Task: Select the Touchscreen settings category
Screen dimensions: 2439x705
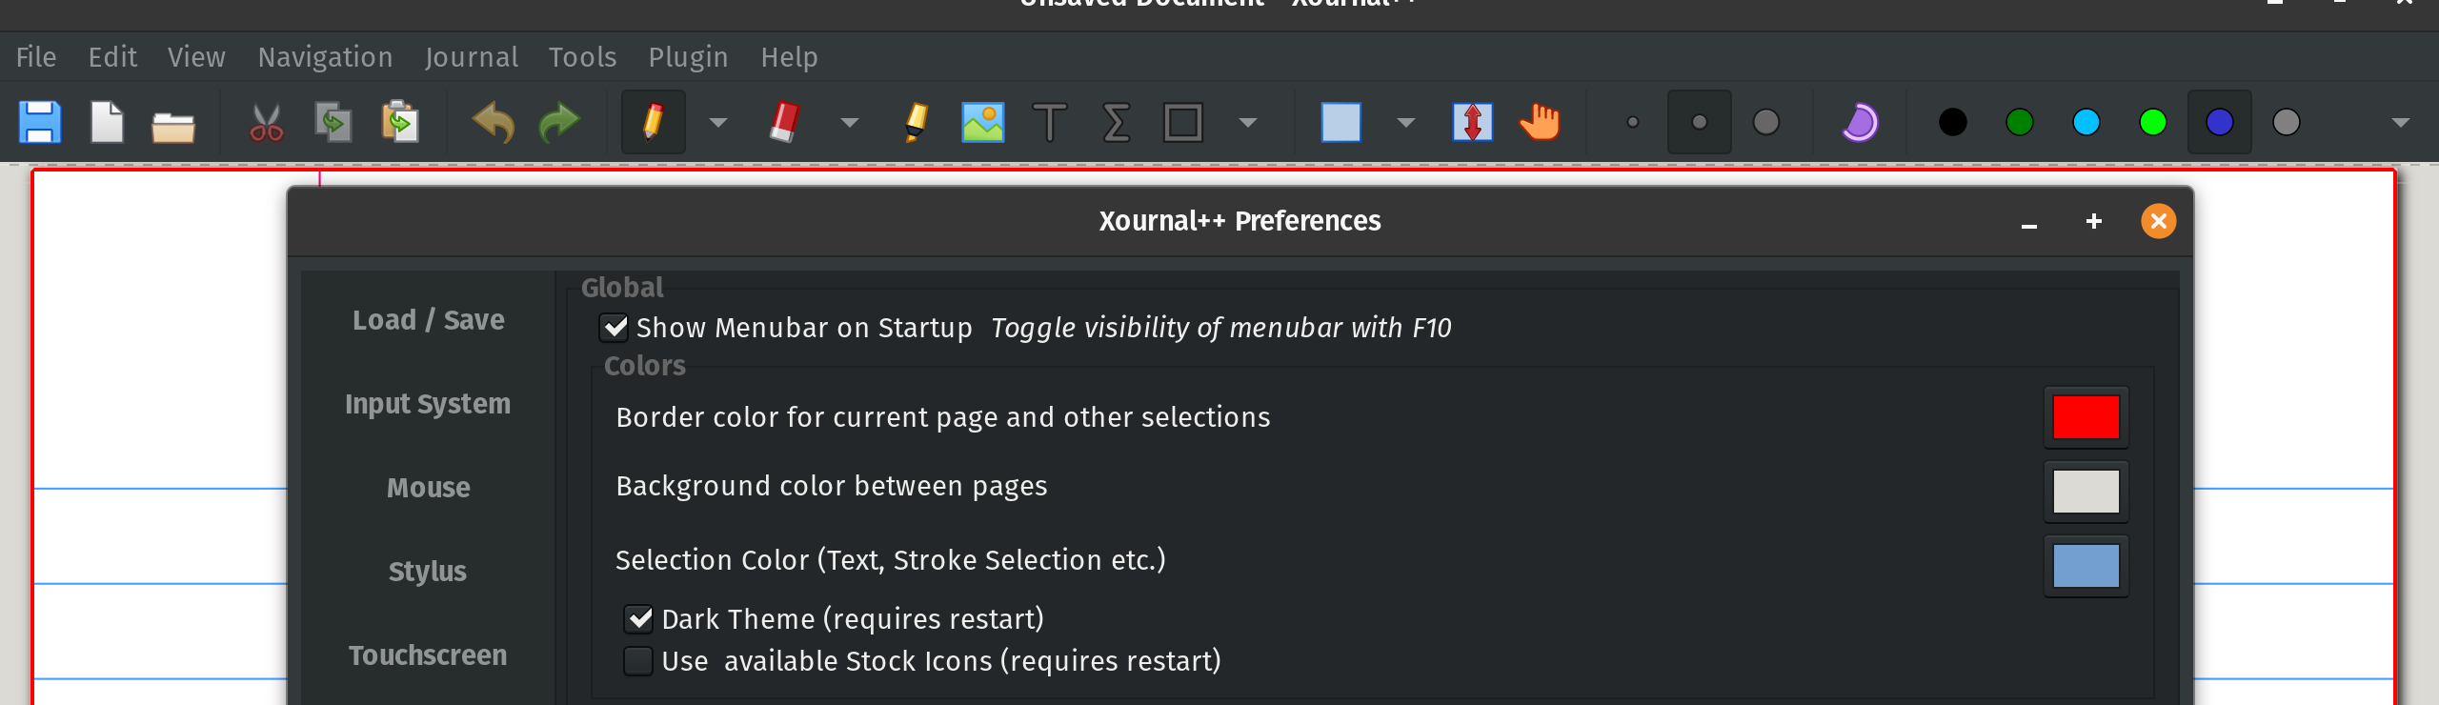Action: click(427, 655)
